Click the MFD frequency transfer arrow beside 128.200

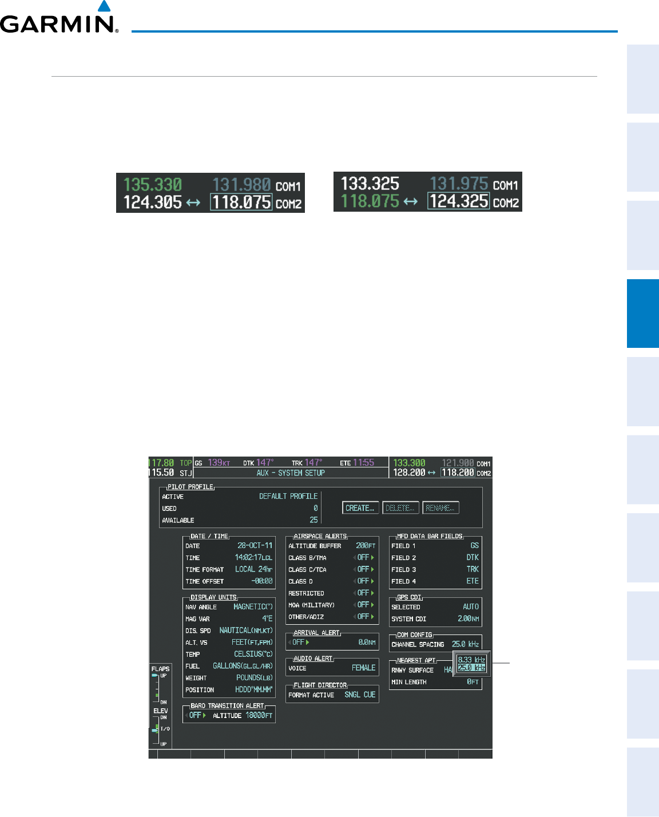point(432,473)
